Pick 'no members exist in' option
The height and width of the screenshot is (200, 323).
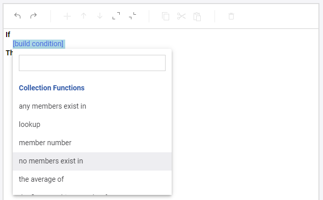click(x=92, y=161)
